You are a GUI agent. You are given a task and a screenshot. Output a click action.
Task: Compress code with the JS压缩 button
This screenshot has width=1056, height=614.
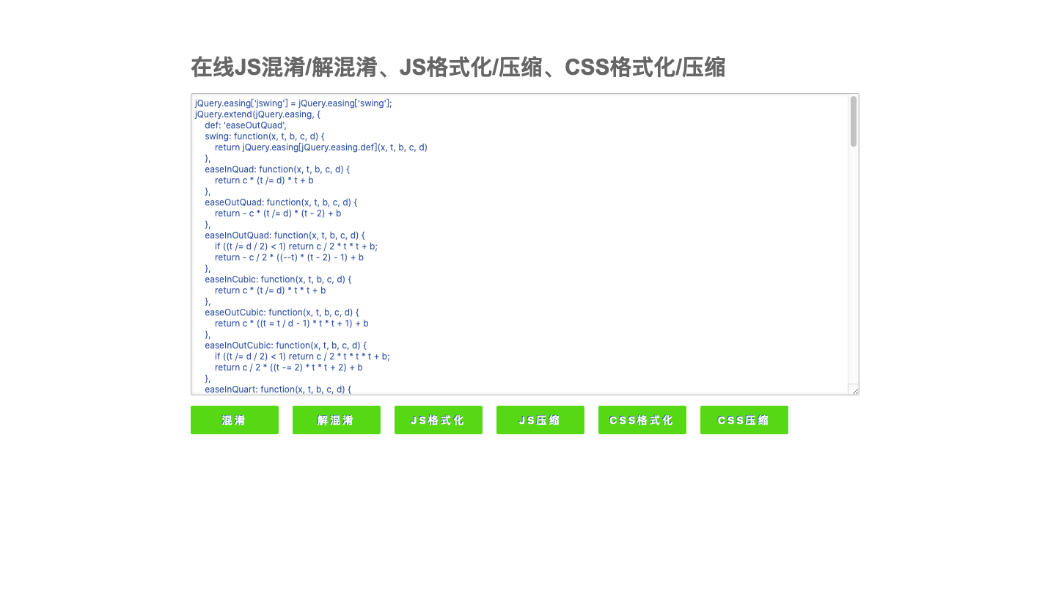point(540,420)
